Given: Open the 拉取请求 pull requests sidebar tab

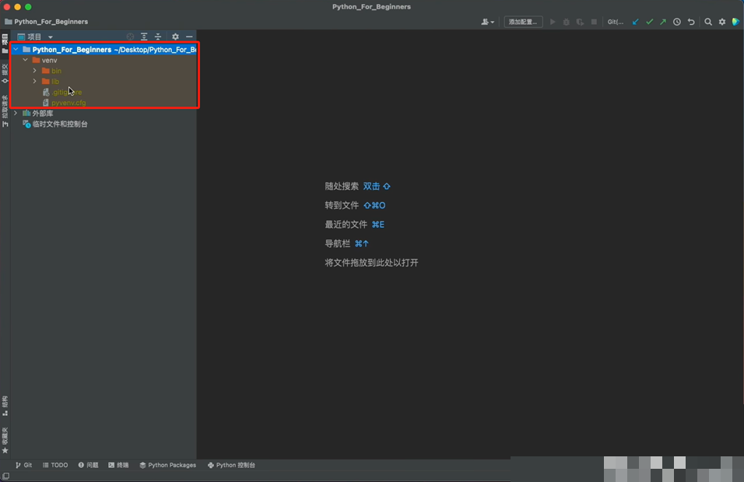Looking at the screenshot, I should [5, 111].
